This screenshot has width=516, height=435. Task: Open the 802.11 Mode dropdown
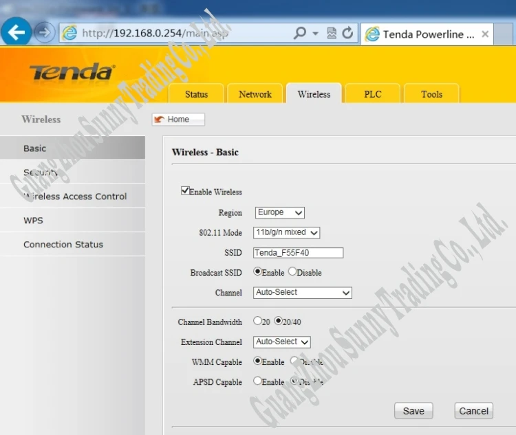click(286, 232)
